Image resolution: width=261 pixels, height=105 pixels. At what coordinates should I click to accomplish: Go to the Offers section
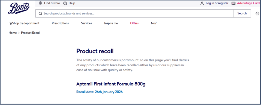coord(134,23)
